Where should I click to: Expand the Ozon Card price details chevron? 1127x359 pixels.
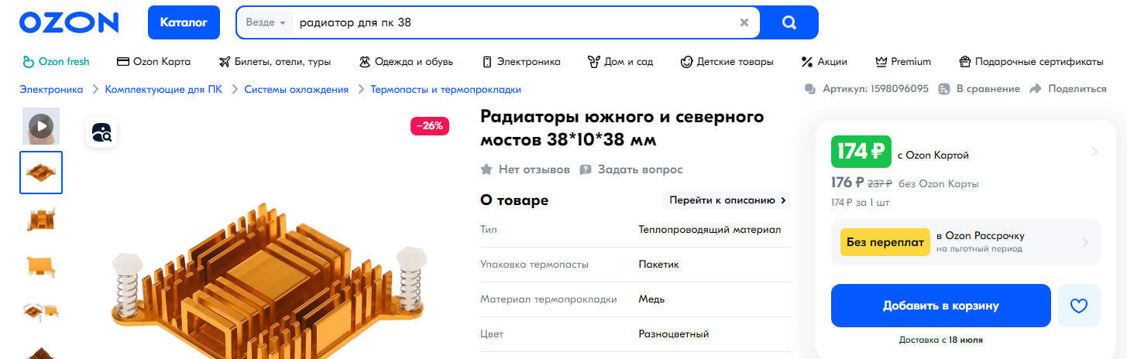click(1094, 152)
